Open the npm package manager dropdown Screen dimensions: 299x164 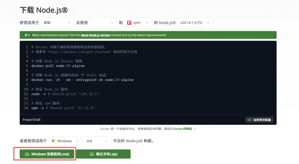(x=138, y=23)
